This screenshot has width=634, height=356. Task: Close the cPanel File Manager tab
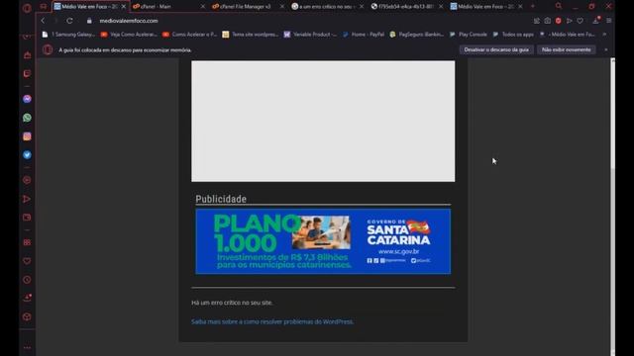(x=282, y=7)
